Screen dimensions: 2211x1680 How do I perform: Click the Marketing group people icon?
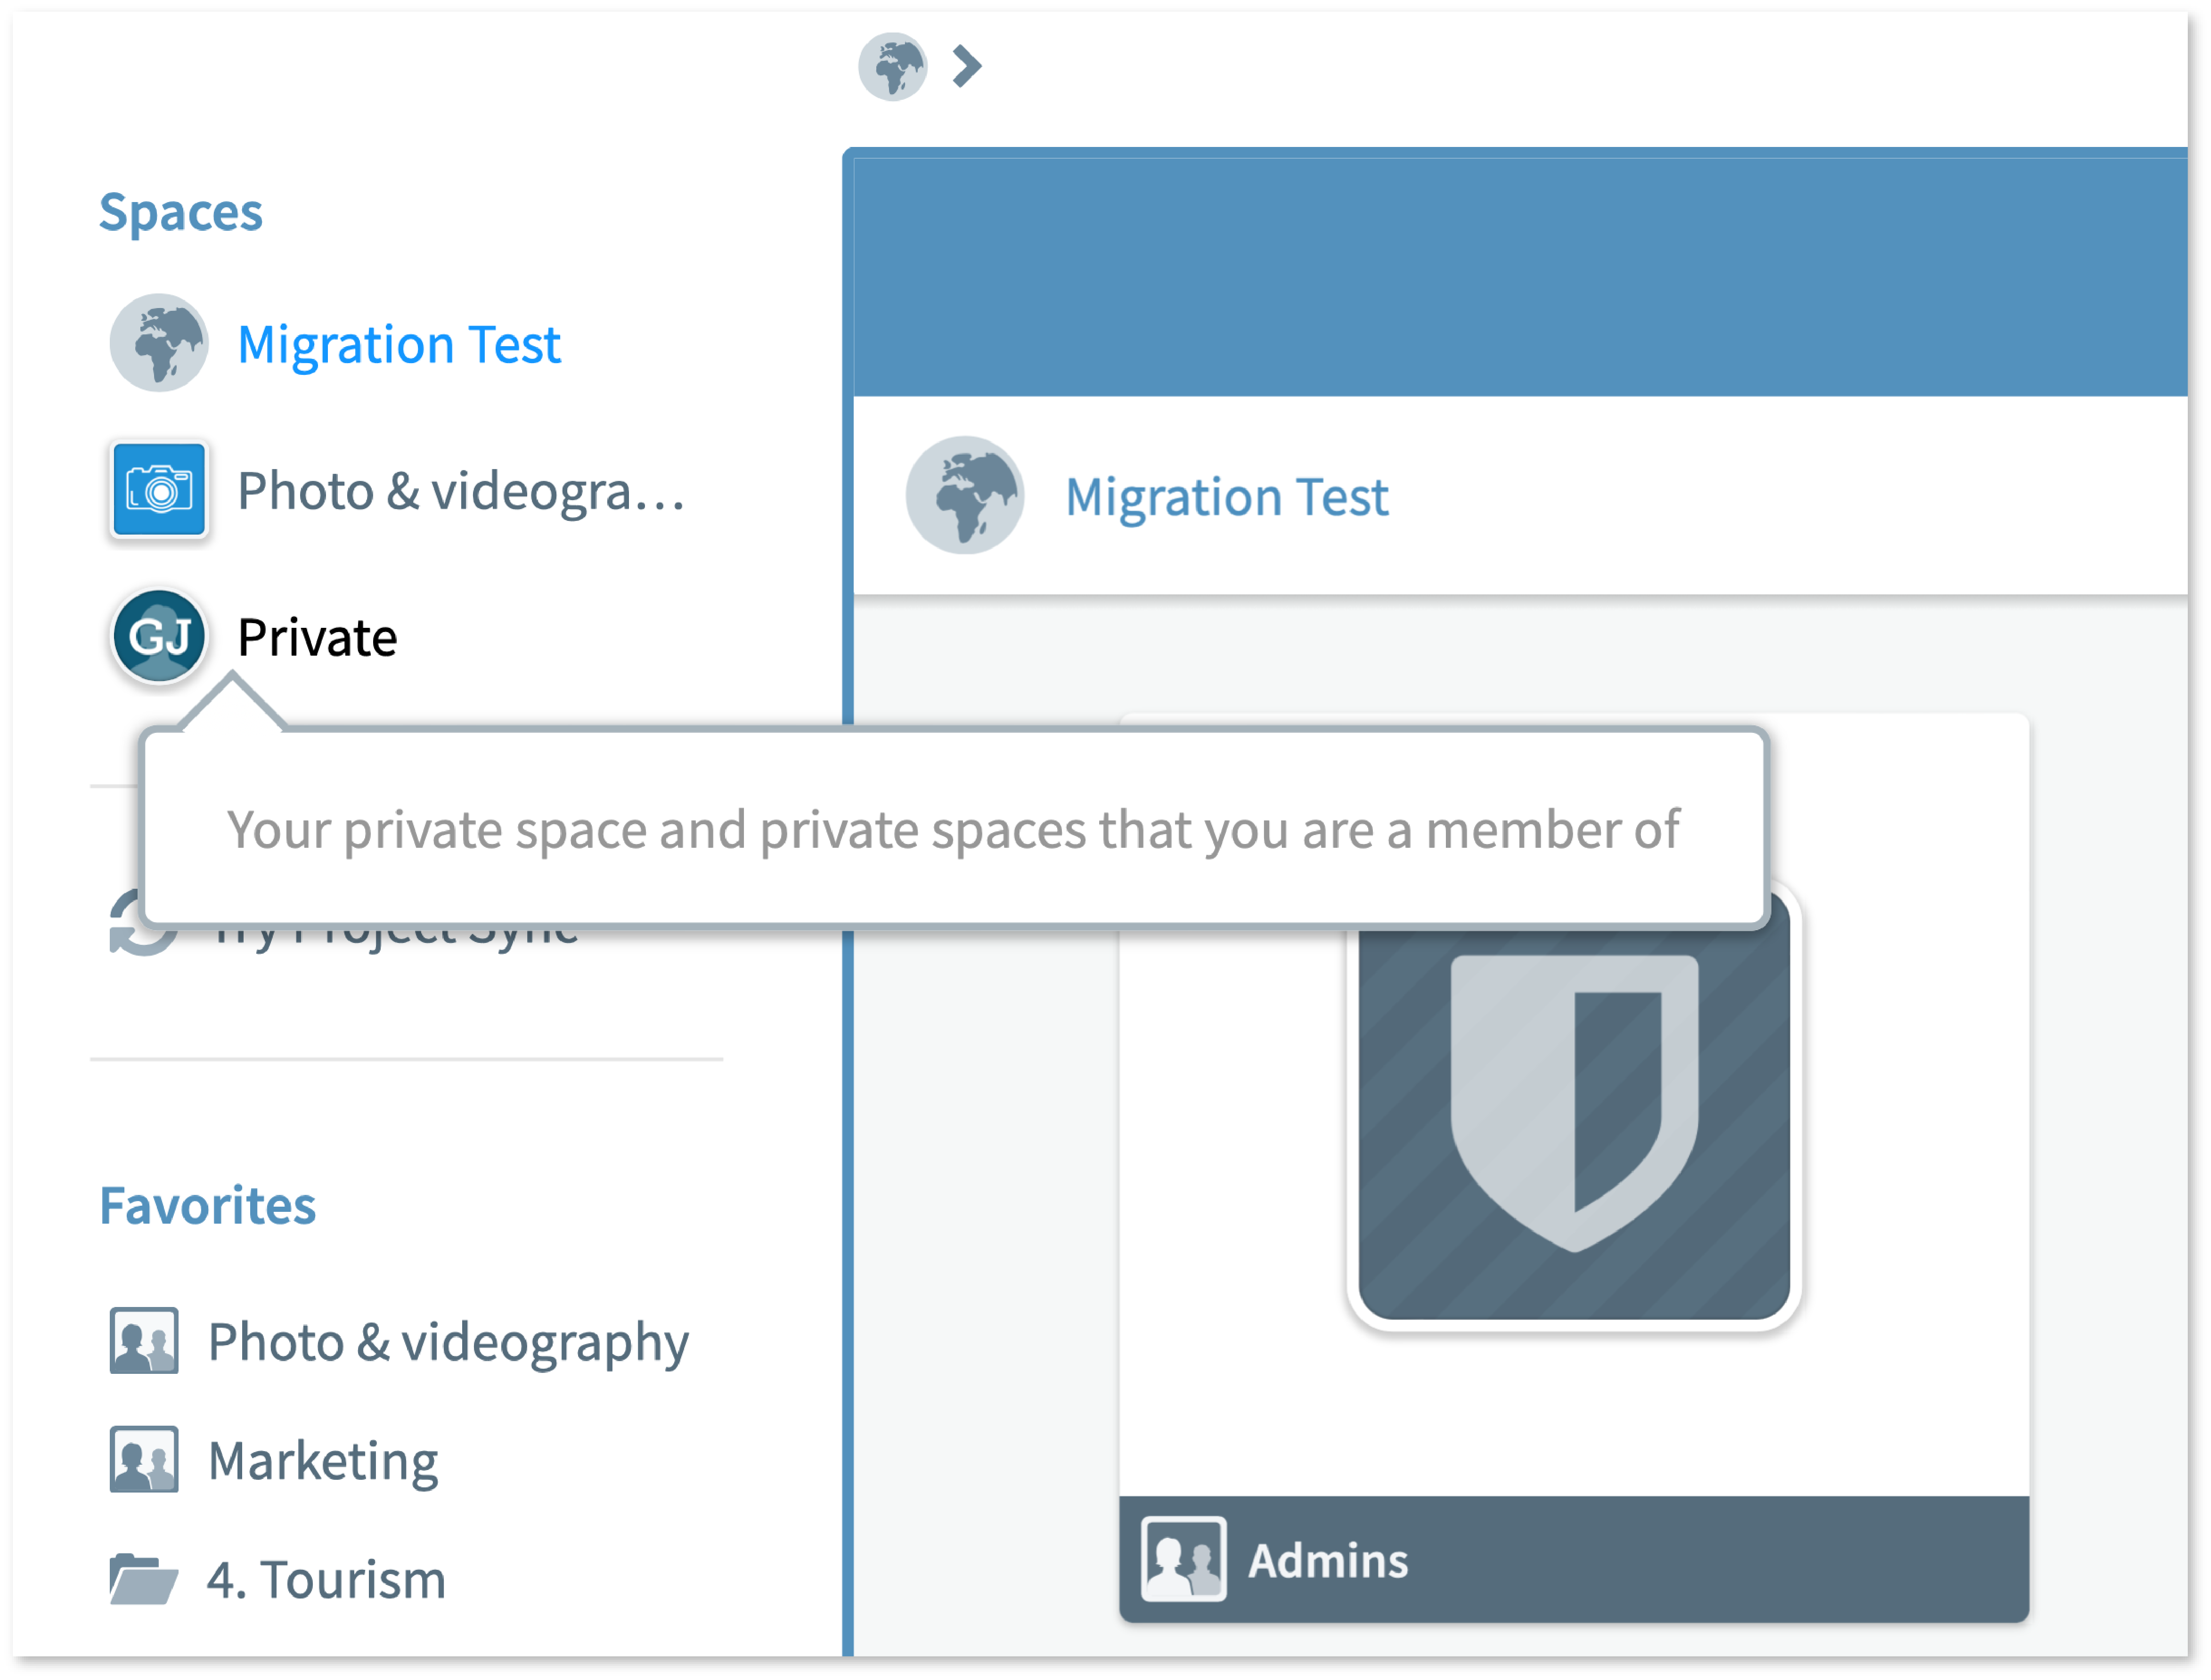[143, 1460]
